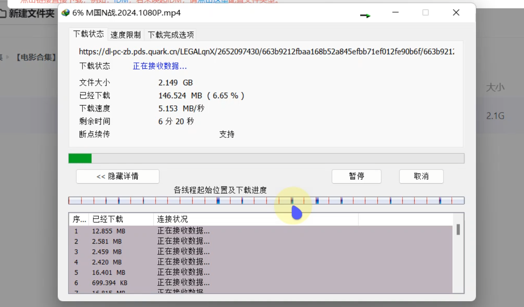Click the 正在接收数据... status text
Screen dimensions: 524x307
click(160, 66)
